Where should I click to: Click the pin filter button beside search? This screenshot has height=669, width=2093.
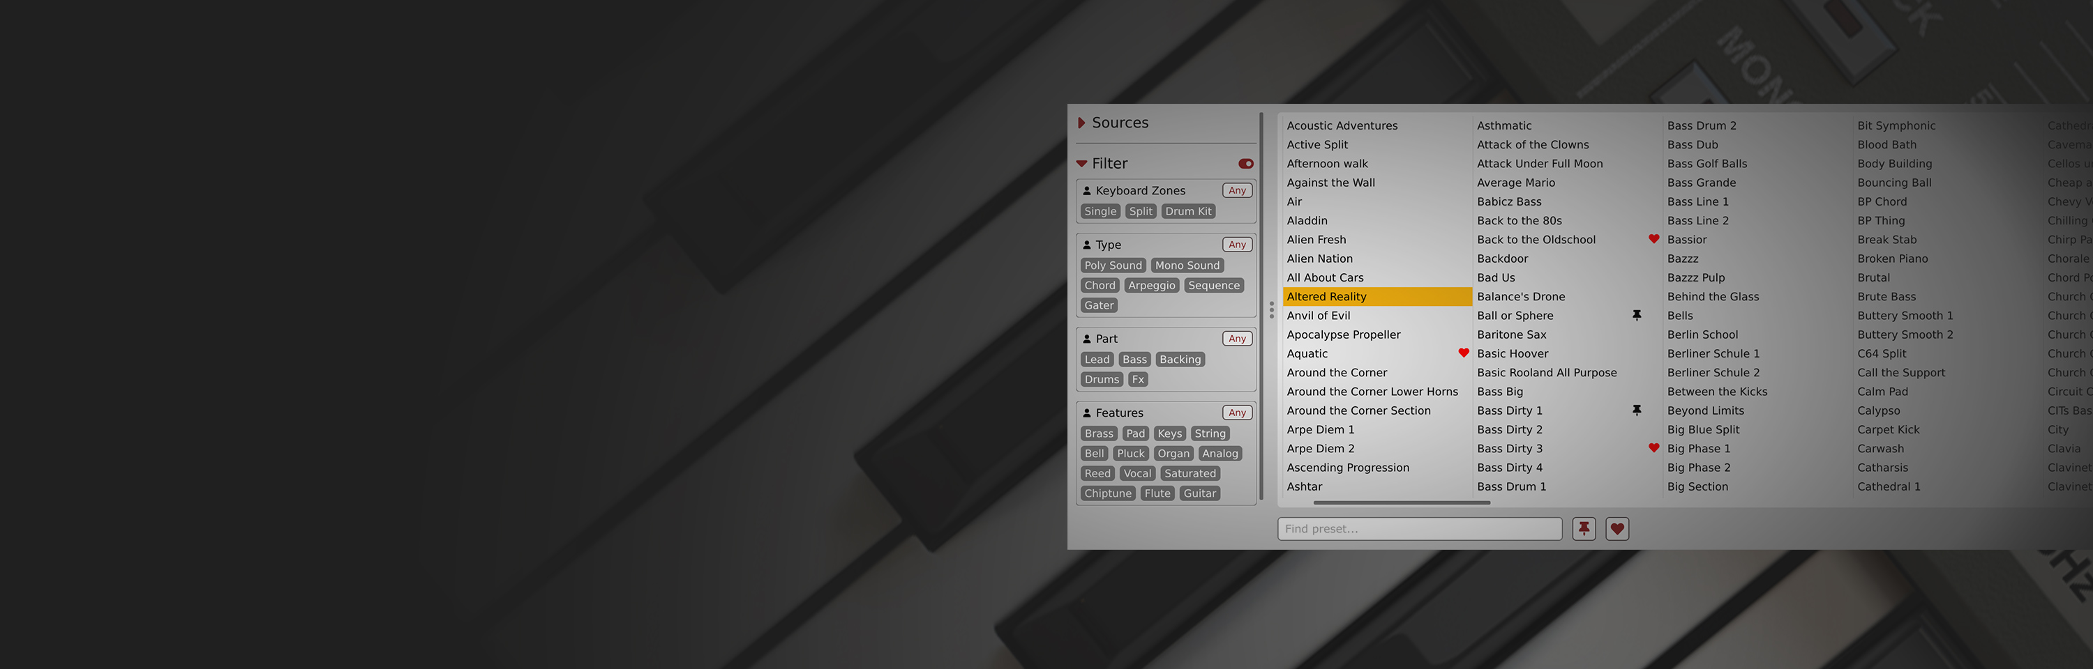1584,528
